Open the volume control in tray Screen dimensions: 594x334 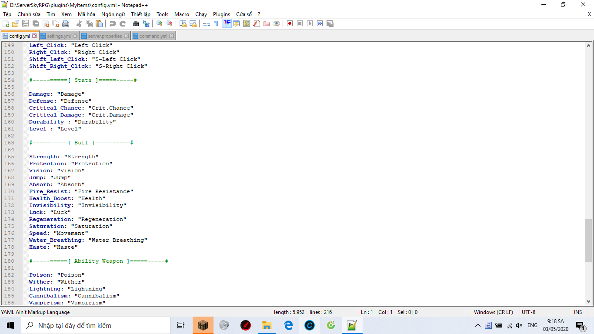tap(519, 325)
